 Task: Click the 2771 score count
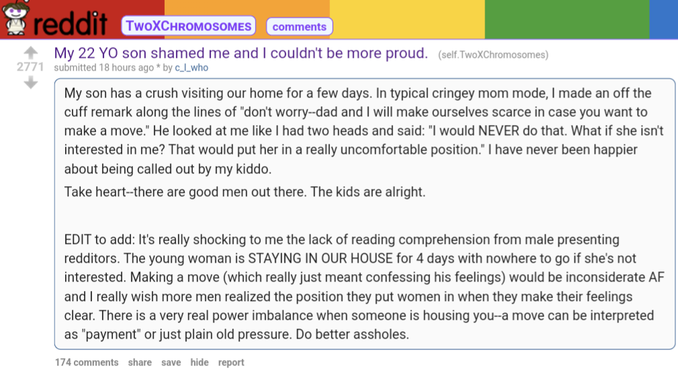[x=30, y=67]
